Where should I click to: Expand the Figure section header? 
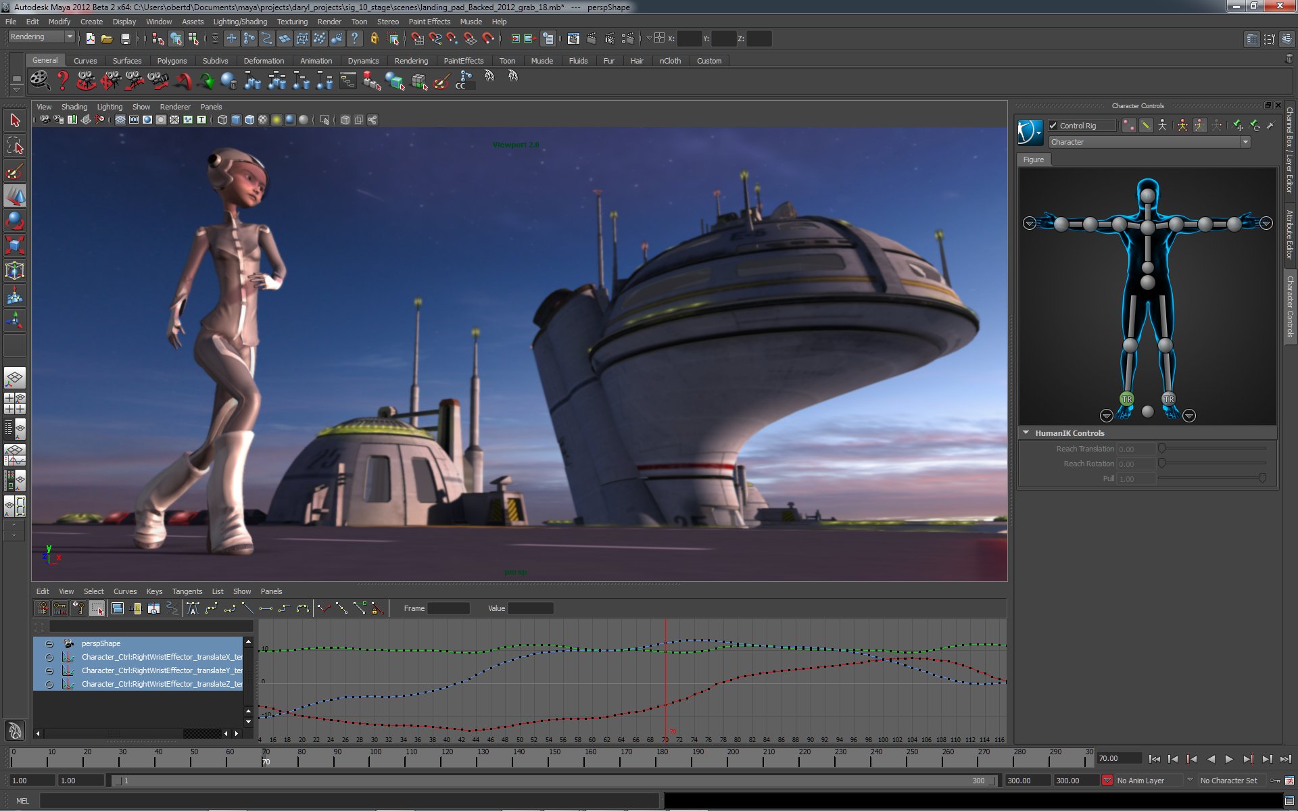point(1034,159)
